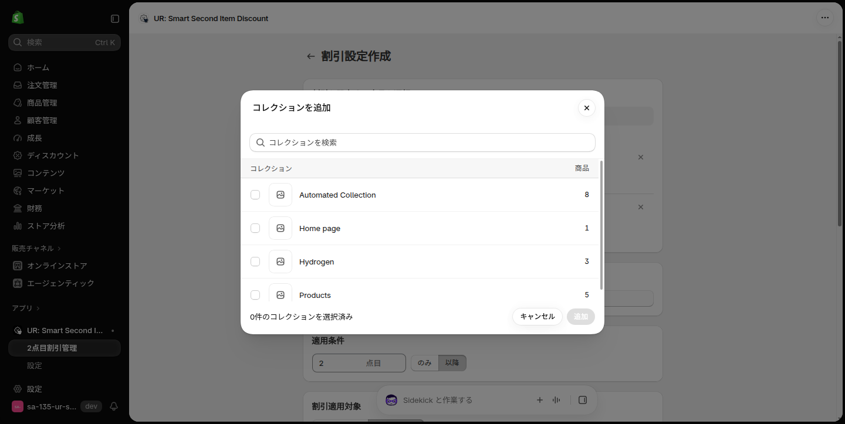Open the 2点目割引管理 sidebar item
The image size is (845, 424).
[65, 348]
